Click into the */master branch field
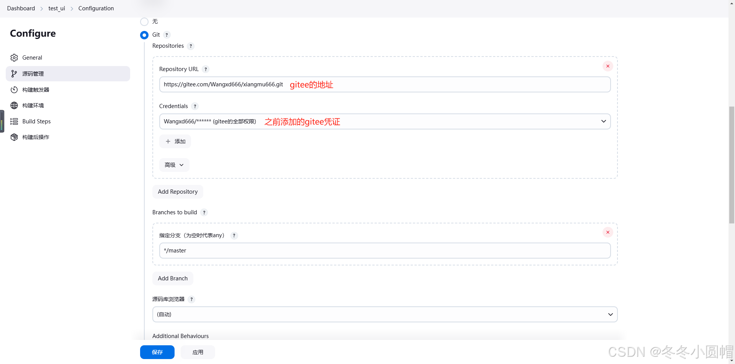 coord(385,251)
